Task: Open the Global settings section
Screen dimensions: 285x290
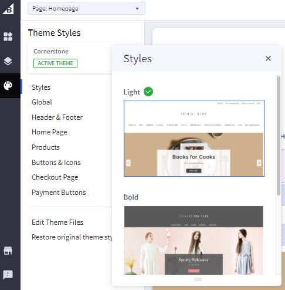Action: [x=42, y=102]
